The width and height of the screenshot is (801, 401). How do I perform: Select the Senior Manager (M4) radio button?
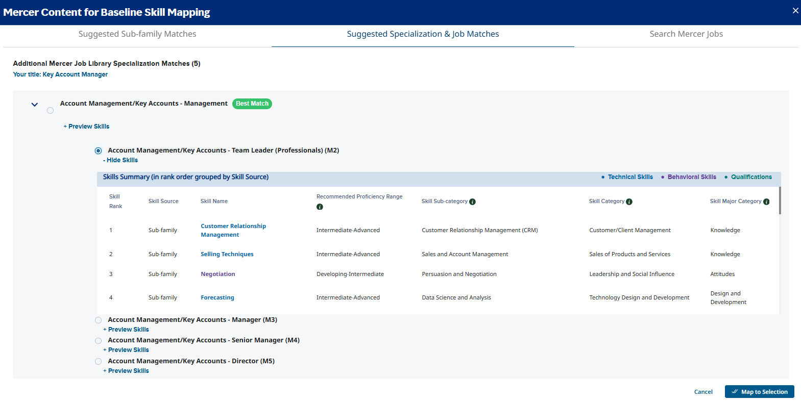[98, 341]
